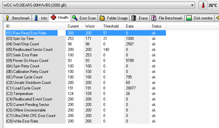
Task: Click Current value 191 for Load Cycle Count
Action: 71,88
